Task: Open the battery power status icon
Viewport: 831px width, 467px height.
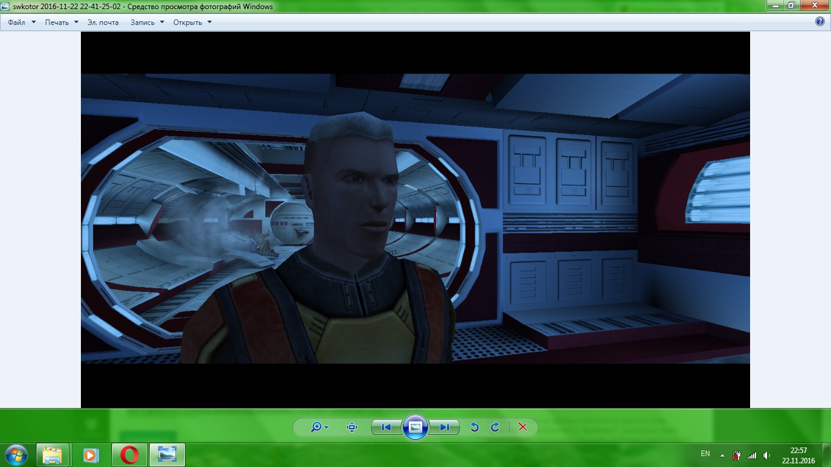Action: [x=737, y=455]
